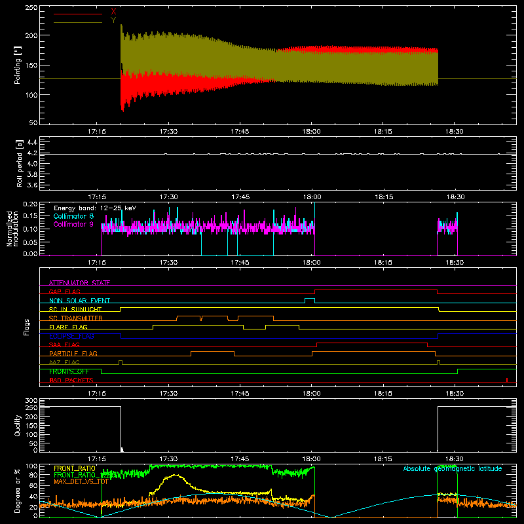
Task: Click the 200 tick on Pointing axis
Action: pyautogui.click(x=31, y=35)
